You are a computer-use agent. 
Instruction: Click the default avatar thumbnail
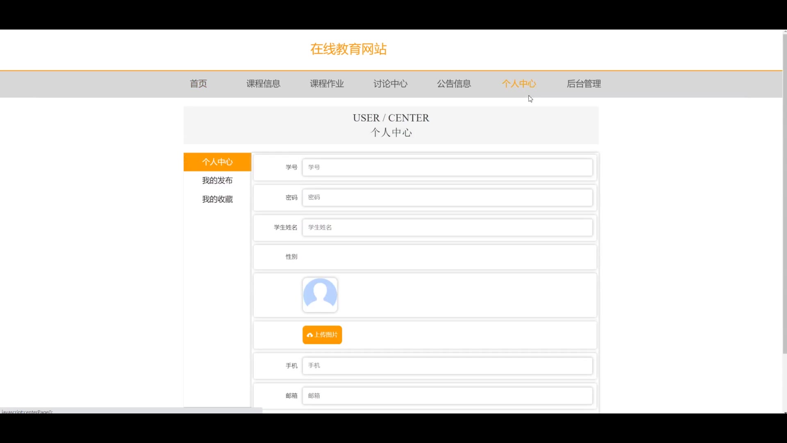coord(320,295)
